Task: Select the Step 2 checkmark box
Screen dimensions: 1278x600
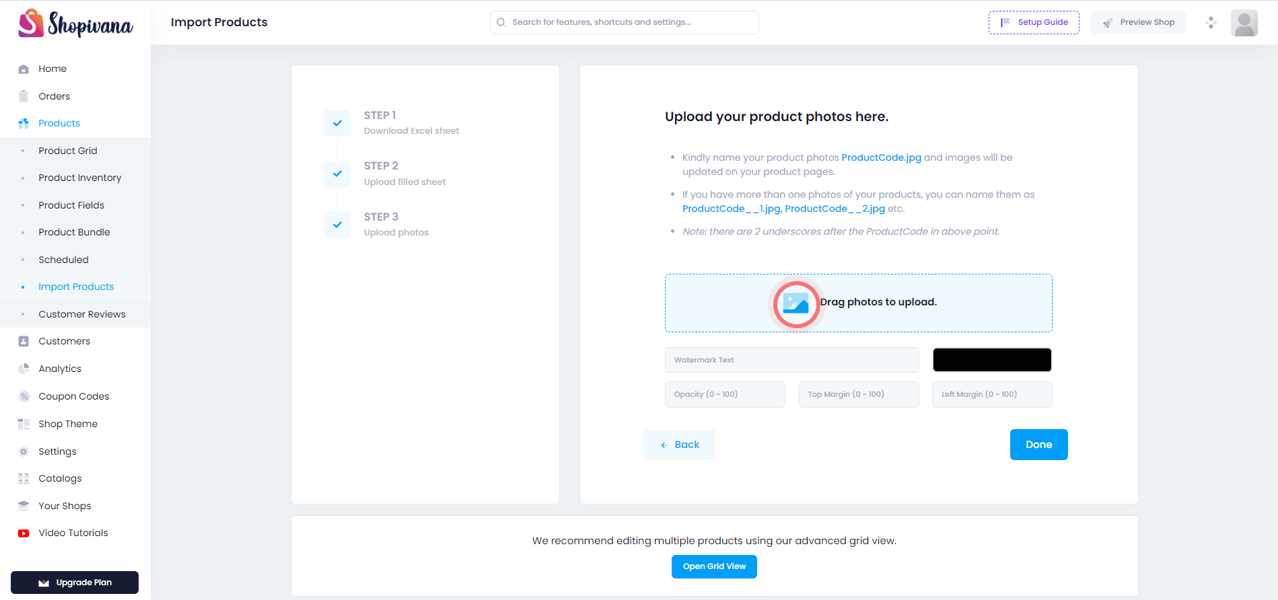Action: (337, 174)
